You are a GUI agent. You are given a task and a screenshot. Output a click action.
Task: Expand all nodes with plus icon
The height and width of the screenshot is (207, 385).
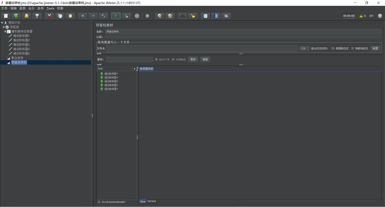point(82,16)
